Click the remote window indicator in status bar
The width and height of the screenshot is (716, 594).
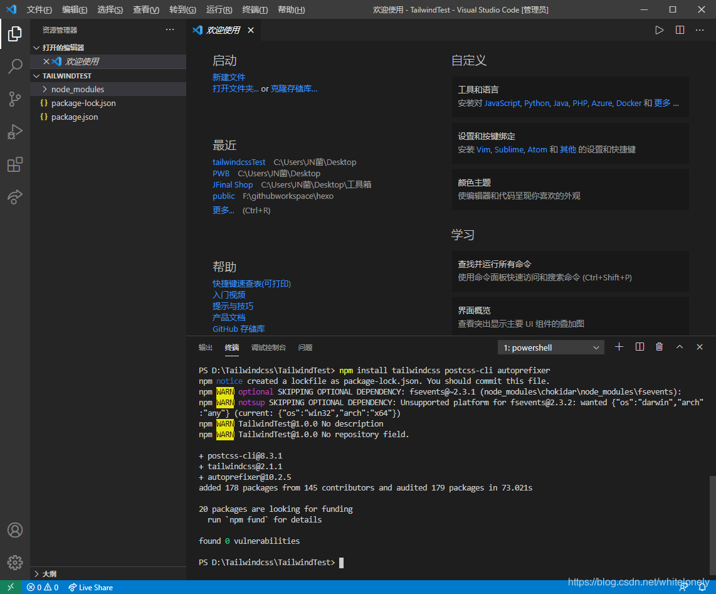pyautogui.click(x=11, y=587)
